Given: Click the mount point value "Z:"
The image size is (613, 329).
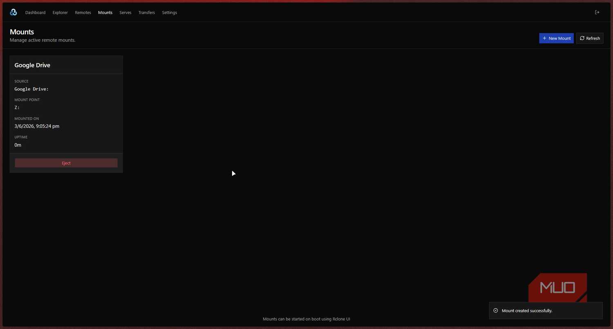Looking at the screenshot, I should [17, 108].
